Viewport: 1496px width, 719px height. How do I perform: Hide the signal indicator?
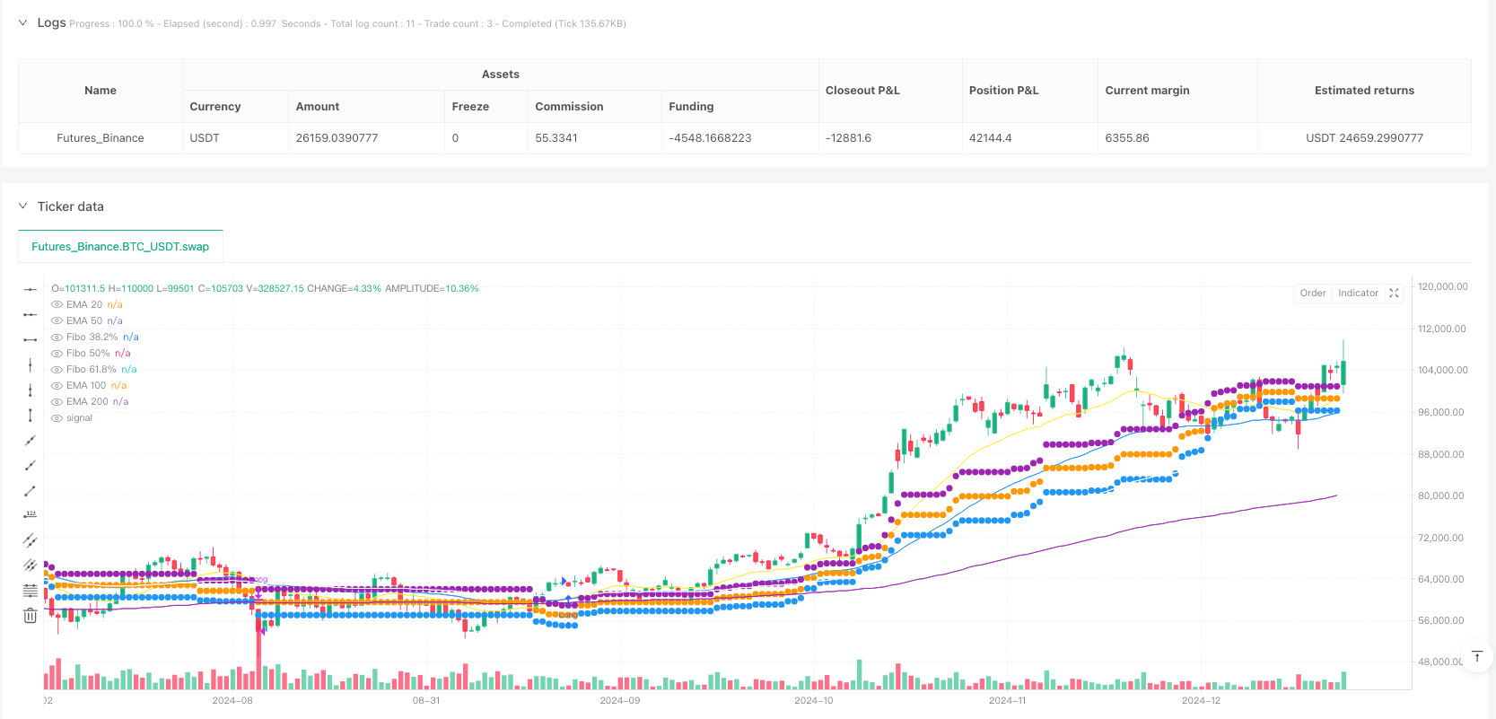tap(57, 418)
